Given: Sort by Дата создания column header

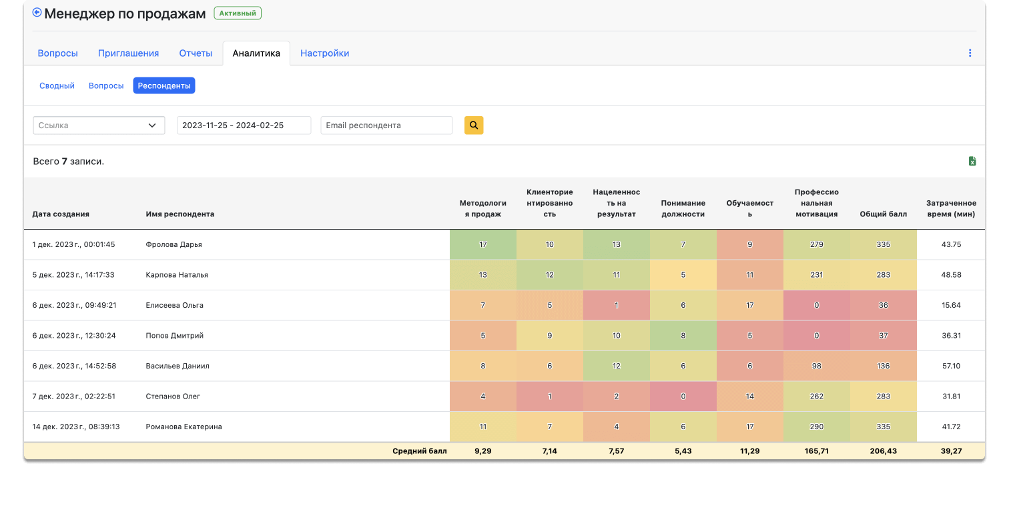Looking at the screenshot, I should pyautogui.click(x=61, y=214).
